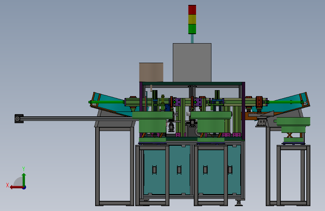
Task: Select the green vibratory bowl on the right stand
Action: point(294,125)
